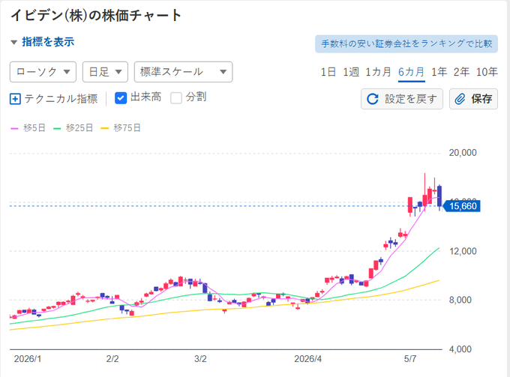510x377 pixels.
Task: Open the 標準スケール scale dropdown
Action: pyautogui.click(x=183, y=72)
